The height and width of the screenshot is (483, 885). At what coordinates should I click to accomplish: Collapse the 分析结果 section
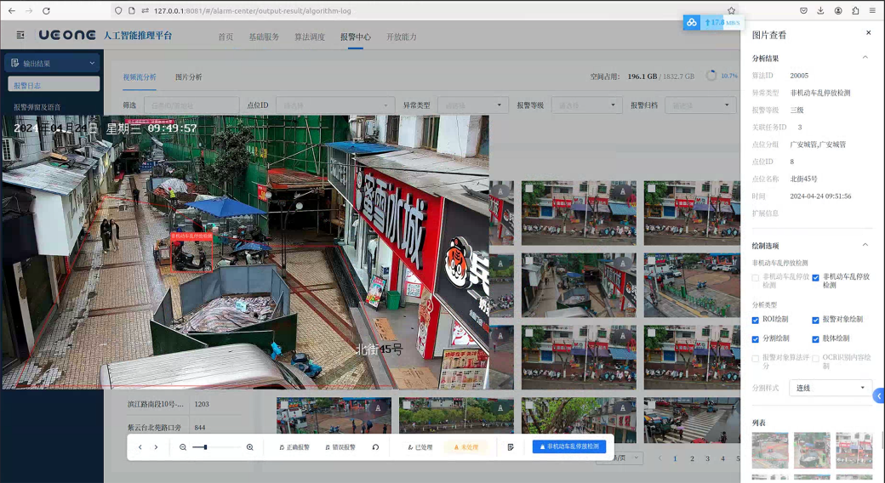click(865, 58)
